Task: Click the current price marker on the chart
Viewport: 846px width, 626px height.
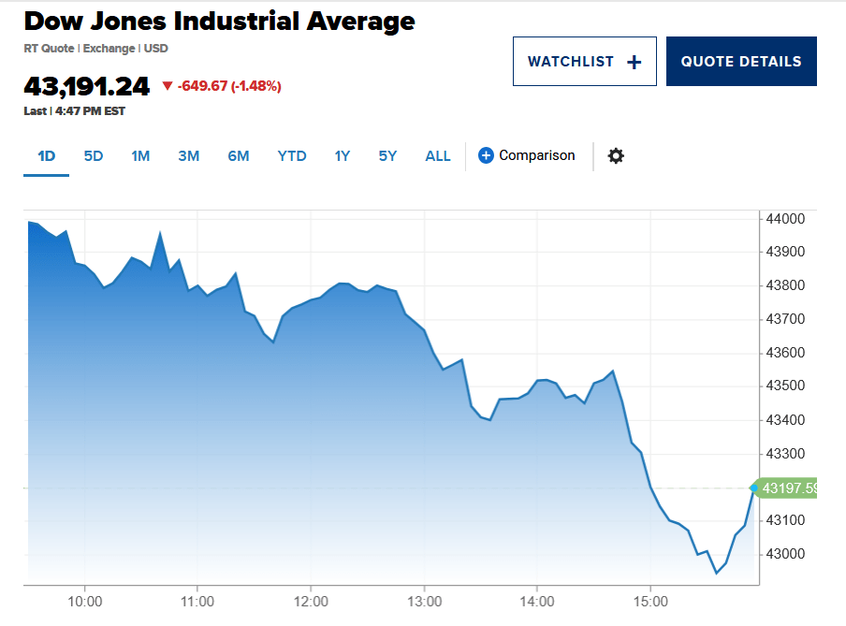Action: pos(754,488)
